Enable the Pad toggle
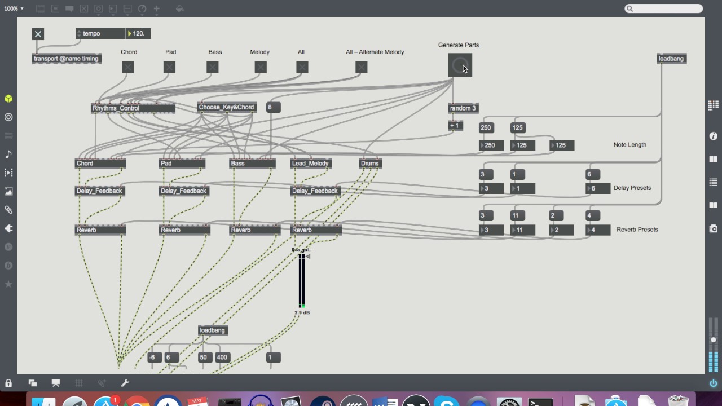The width and height of the screenshot is (722, 406). tap(169, 67)
